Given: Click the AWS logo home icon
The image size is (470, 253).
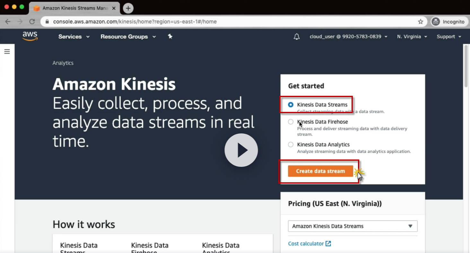Looking at the screenshot, I should tap(30, 36).
